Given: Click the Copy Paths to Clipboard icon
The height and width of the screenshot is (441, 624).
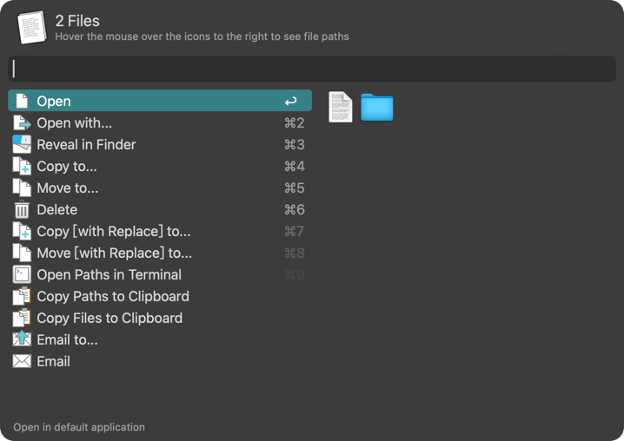Looking at the screenshot, I should (22, 297).
